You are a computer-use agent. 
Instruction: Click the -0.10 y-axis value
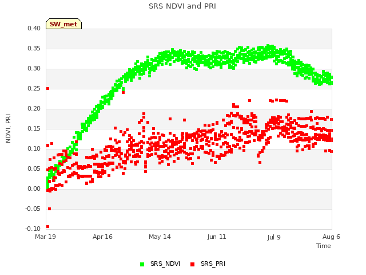[x=33, y=229]
